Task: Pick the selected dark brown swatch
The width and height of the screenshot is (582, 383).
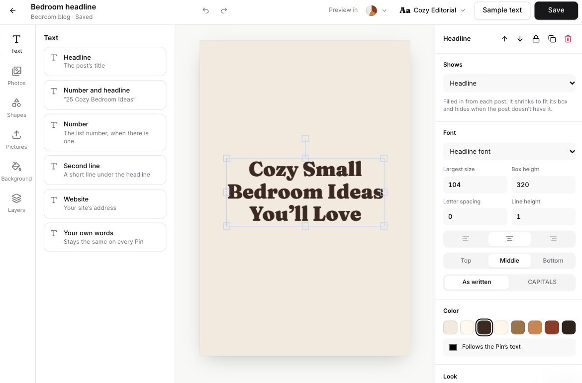Action: coord(484,327)
